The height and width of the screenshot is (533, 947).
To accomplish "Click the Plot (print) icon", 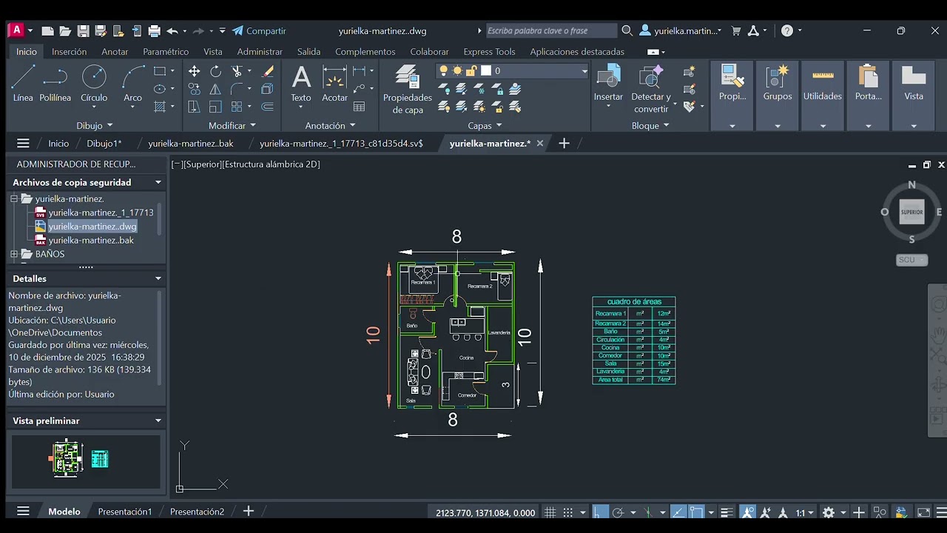I will coord(154,31).
